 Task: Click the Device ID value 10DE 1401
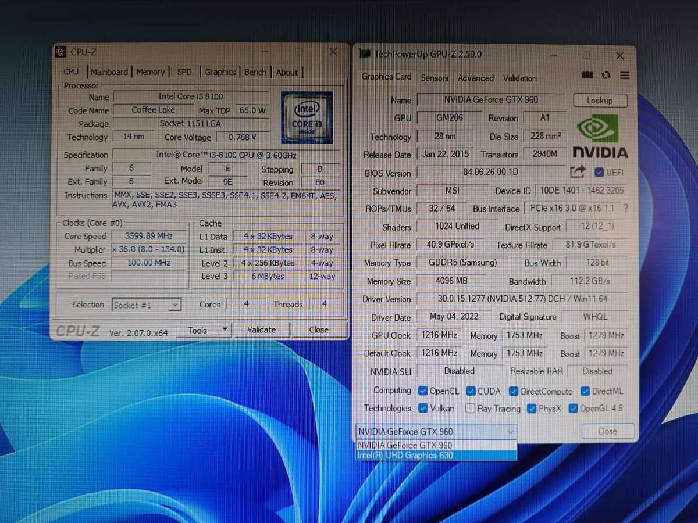click(x=581, y=190)
